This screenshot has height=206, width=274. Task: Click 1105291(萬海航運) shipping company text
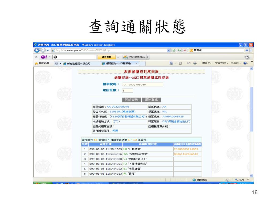click(x=123, y=112)
